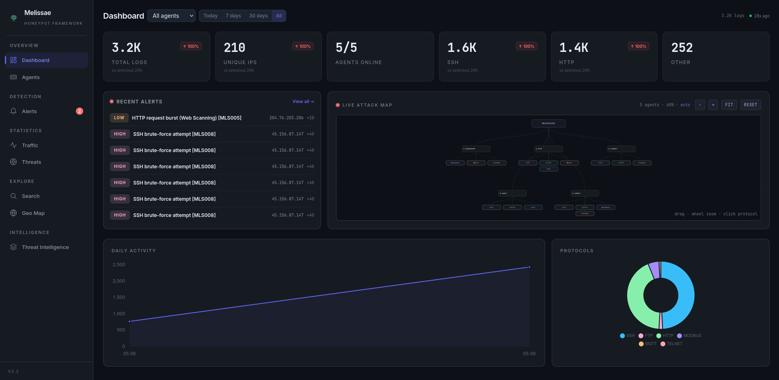Screen dimensions: 779x380
Task: Click the green status dot near 28s ago
Action: pos(750,16)
